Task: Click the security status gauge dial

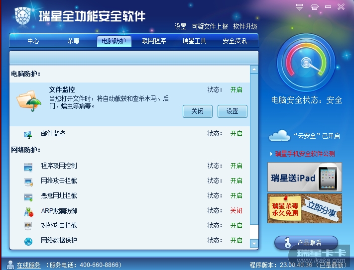Action: (x=306, y=63)
